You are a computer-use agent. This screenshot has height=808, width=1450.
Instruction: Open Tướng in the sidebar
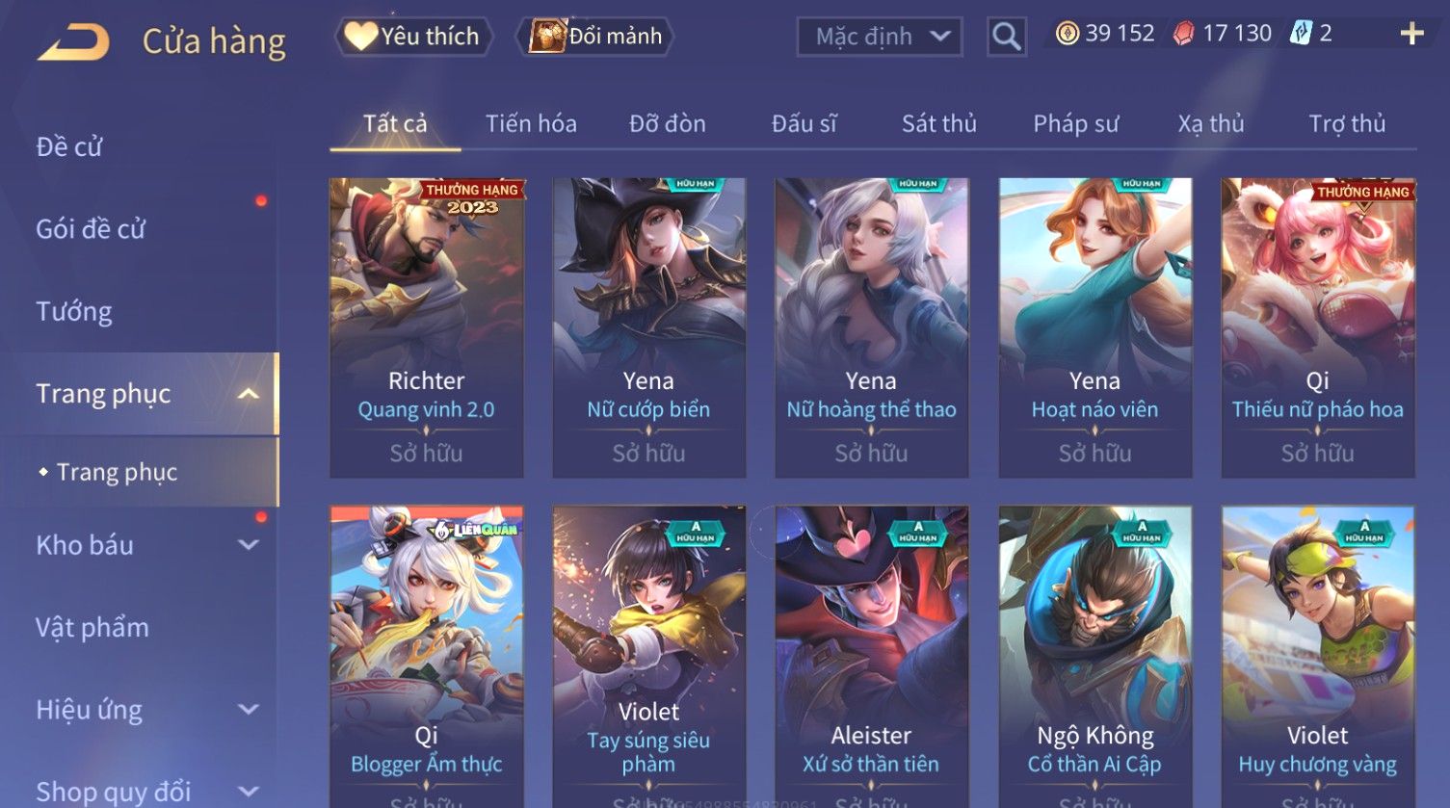tap(74, 311)
